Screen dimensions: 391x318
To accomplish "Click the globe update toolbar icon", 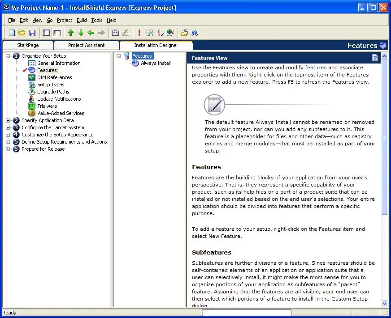I will coord(170,33).
